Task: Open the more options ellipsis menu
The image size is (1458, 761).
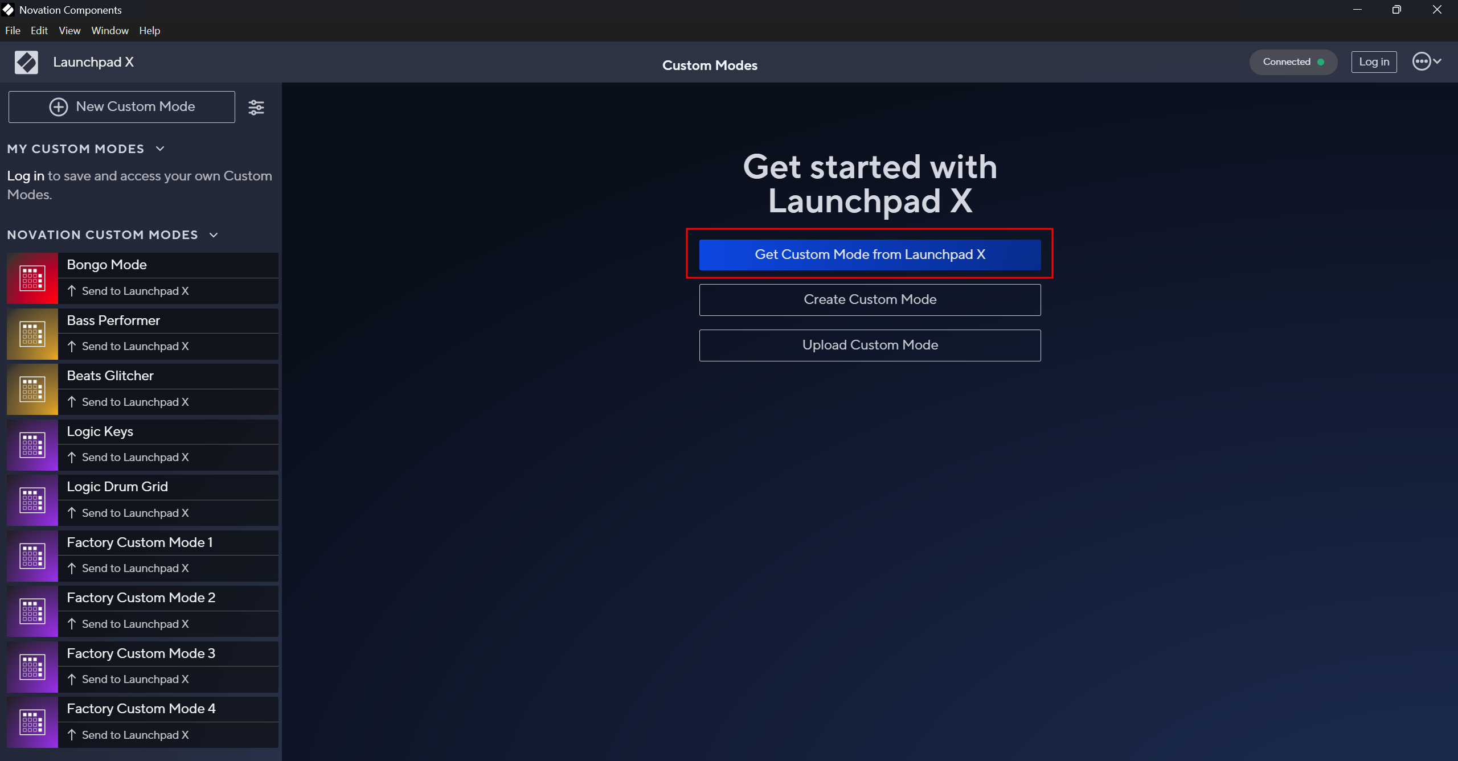Action: pyautogui.click(x=1427, y=61)
